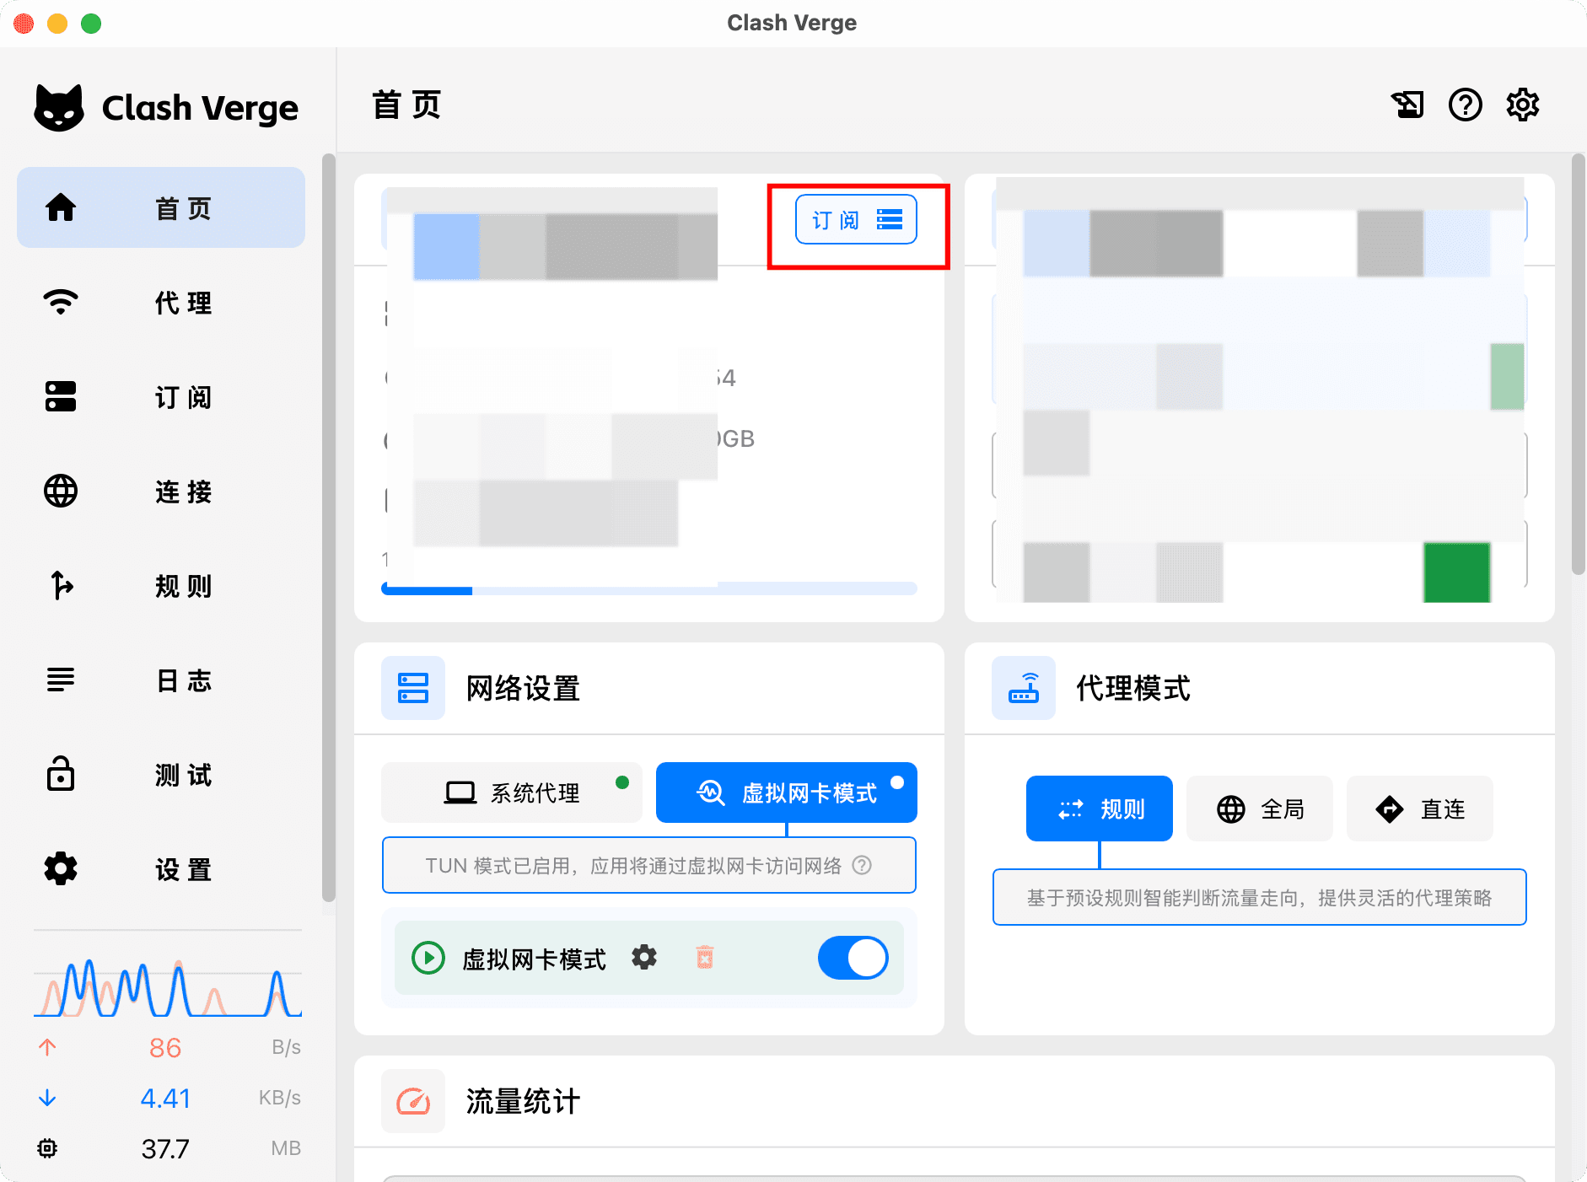Click the padlock test icon in sidebar
Screen dimensions: 1587x1182
[61, 773]
